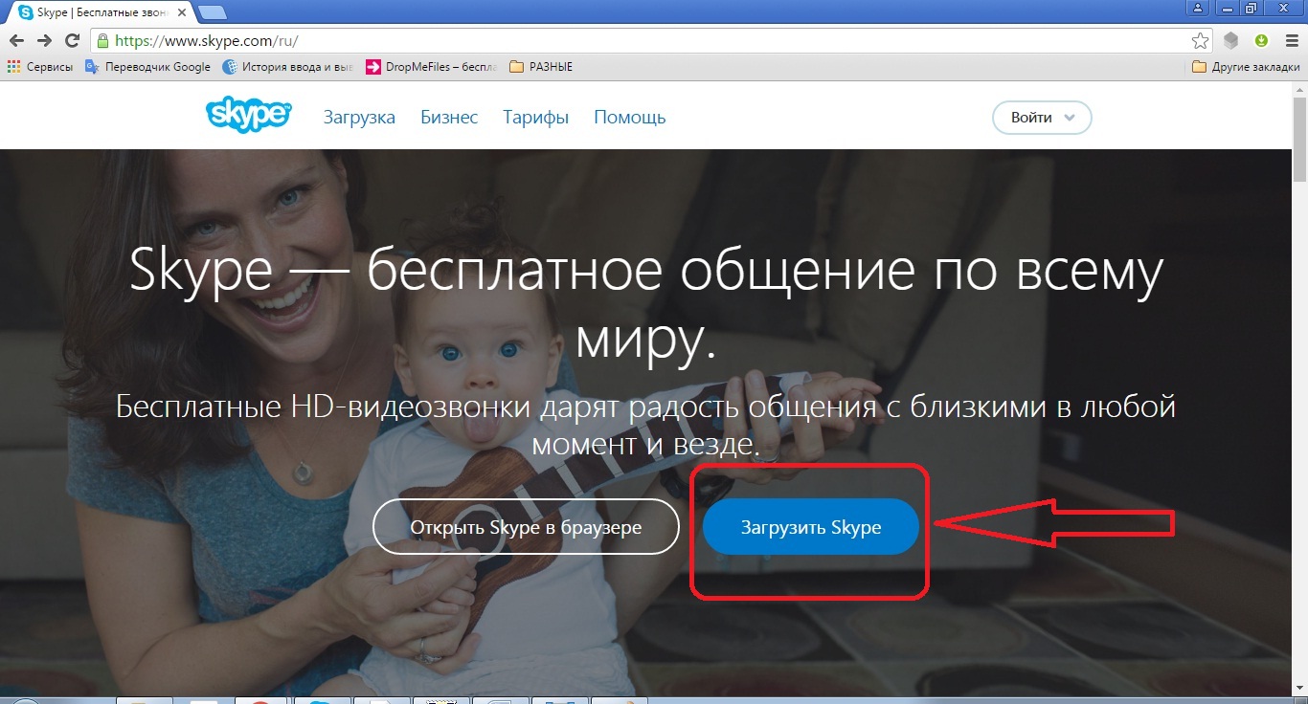This screenshot has width=1308, height=704.
Task: Bookmark this page with the star icon
Action: (x=1200, y=41)
